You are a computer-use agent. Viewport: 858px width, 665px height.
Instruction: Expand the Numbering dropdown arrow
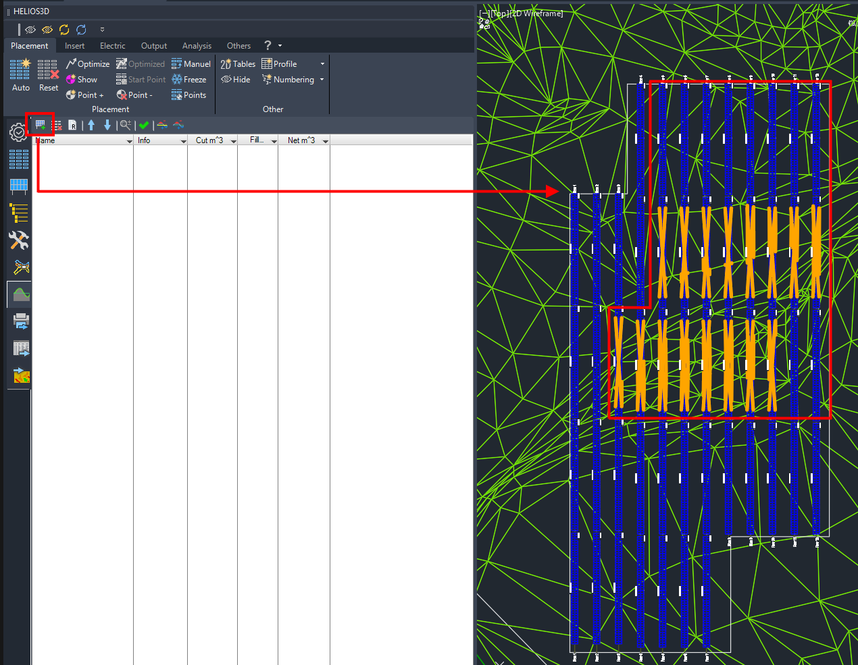pos(322,80)
